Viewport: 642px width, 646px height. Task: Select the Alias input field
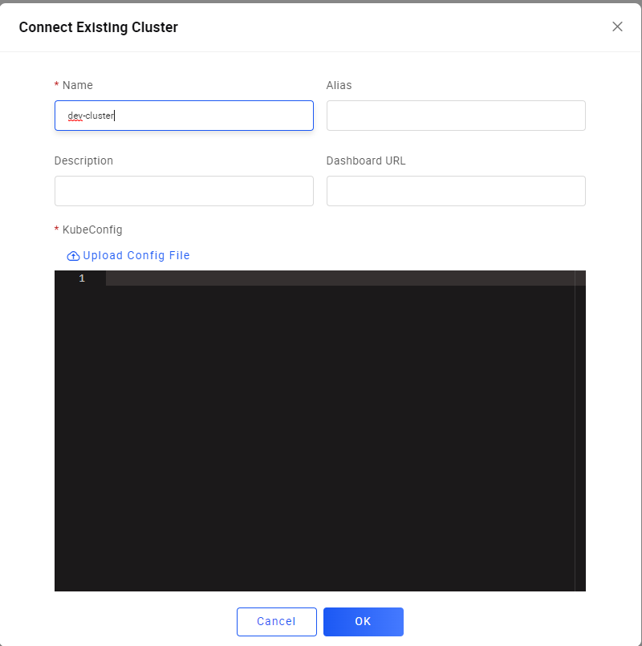coord(456,116)
